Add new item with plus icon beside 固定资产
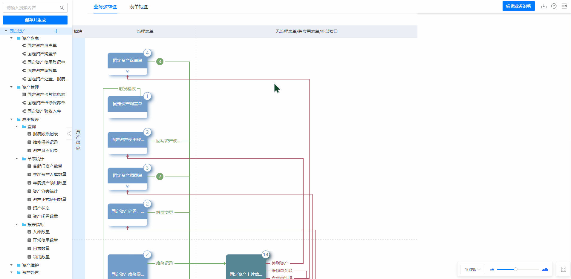The image size is (571, 279). pyautogui.click(x=56, y=31)
